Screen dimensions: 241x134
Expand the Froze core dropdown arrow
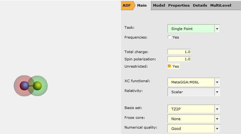pos(217,119)
